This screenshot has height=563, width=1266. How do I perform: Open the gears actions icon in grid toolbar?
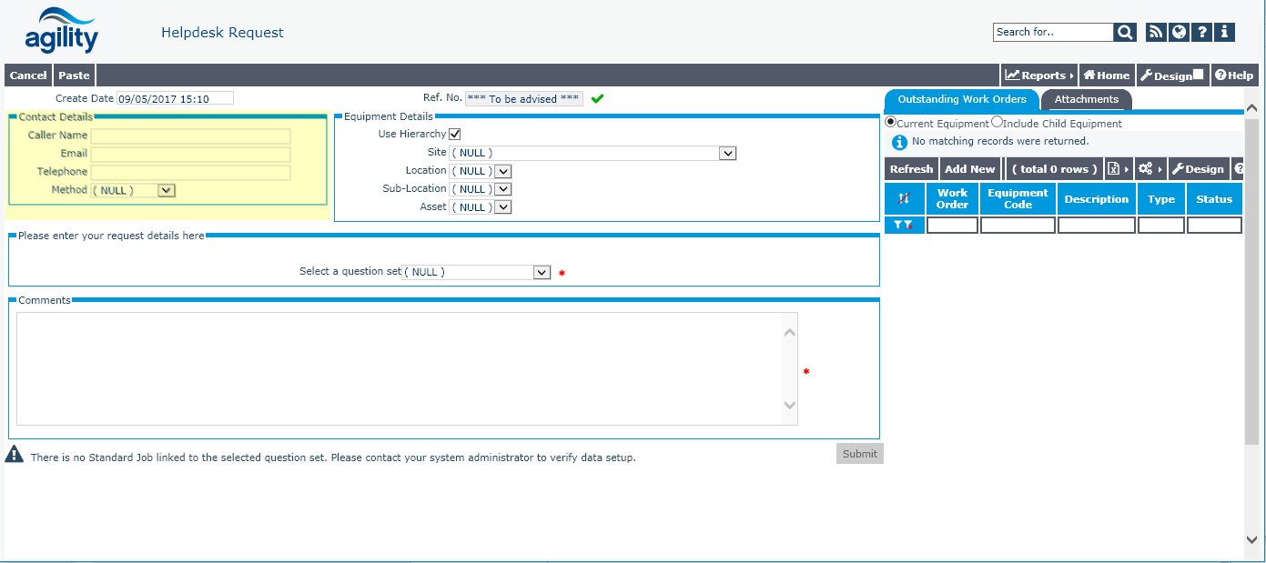[x=1146, y=169]
